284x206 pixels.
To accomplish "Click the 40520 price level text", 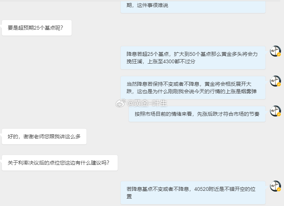I will pos(202,189).
